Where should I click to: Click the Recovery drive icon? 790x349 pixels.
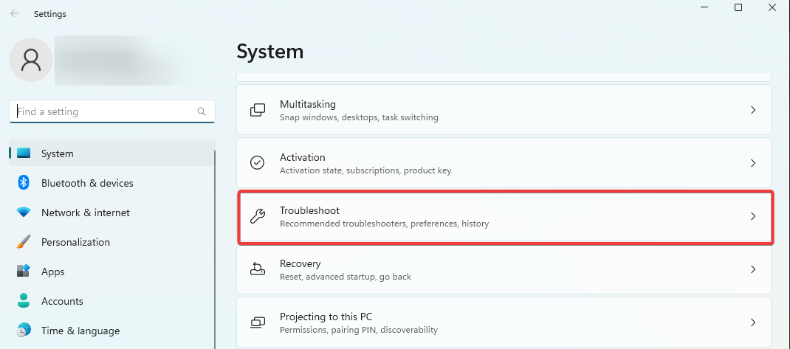[x=258, y=269]
